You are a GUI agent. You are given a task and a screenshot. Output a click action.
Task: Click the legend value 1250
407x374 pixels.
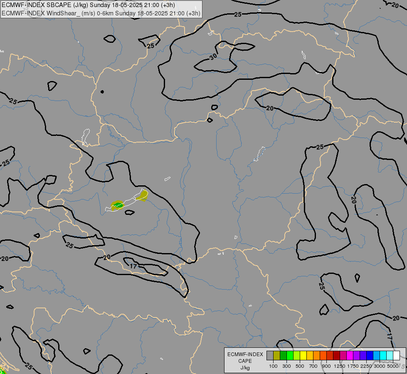tap(340, 366)
